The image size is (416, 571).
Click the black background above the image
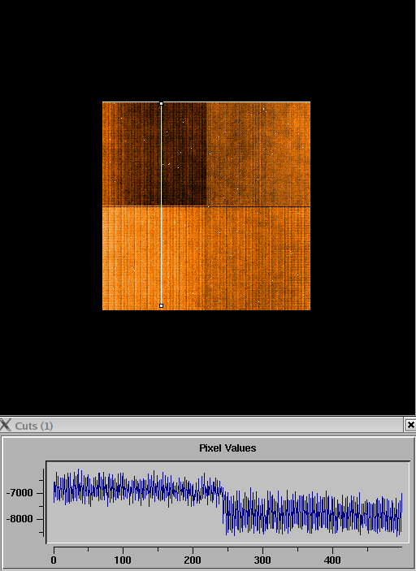208,50
